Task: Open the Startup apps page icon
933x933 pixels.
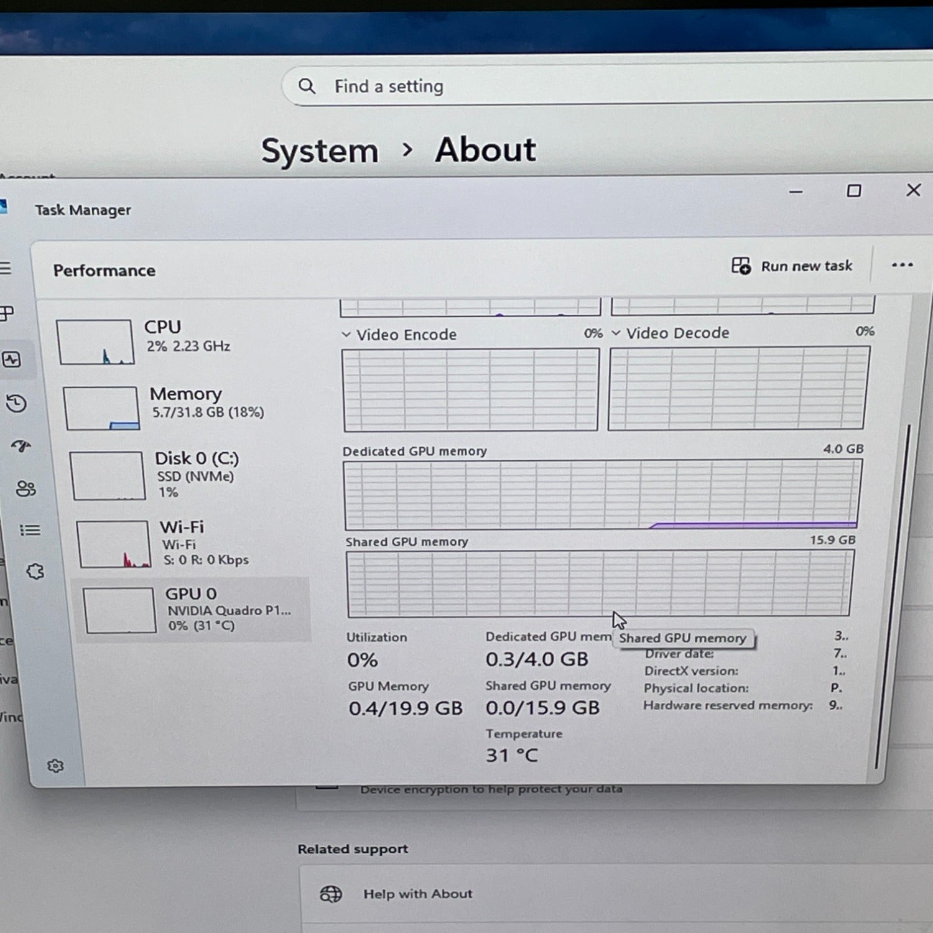Action: (21, 445)
